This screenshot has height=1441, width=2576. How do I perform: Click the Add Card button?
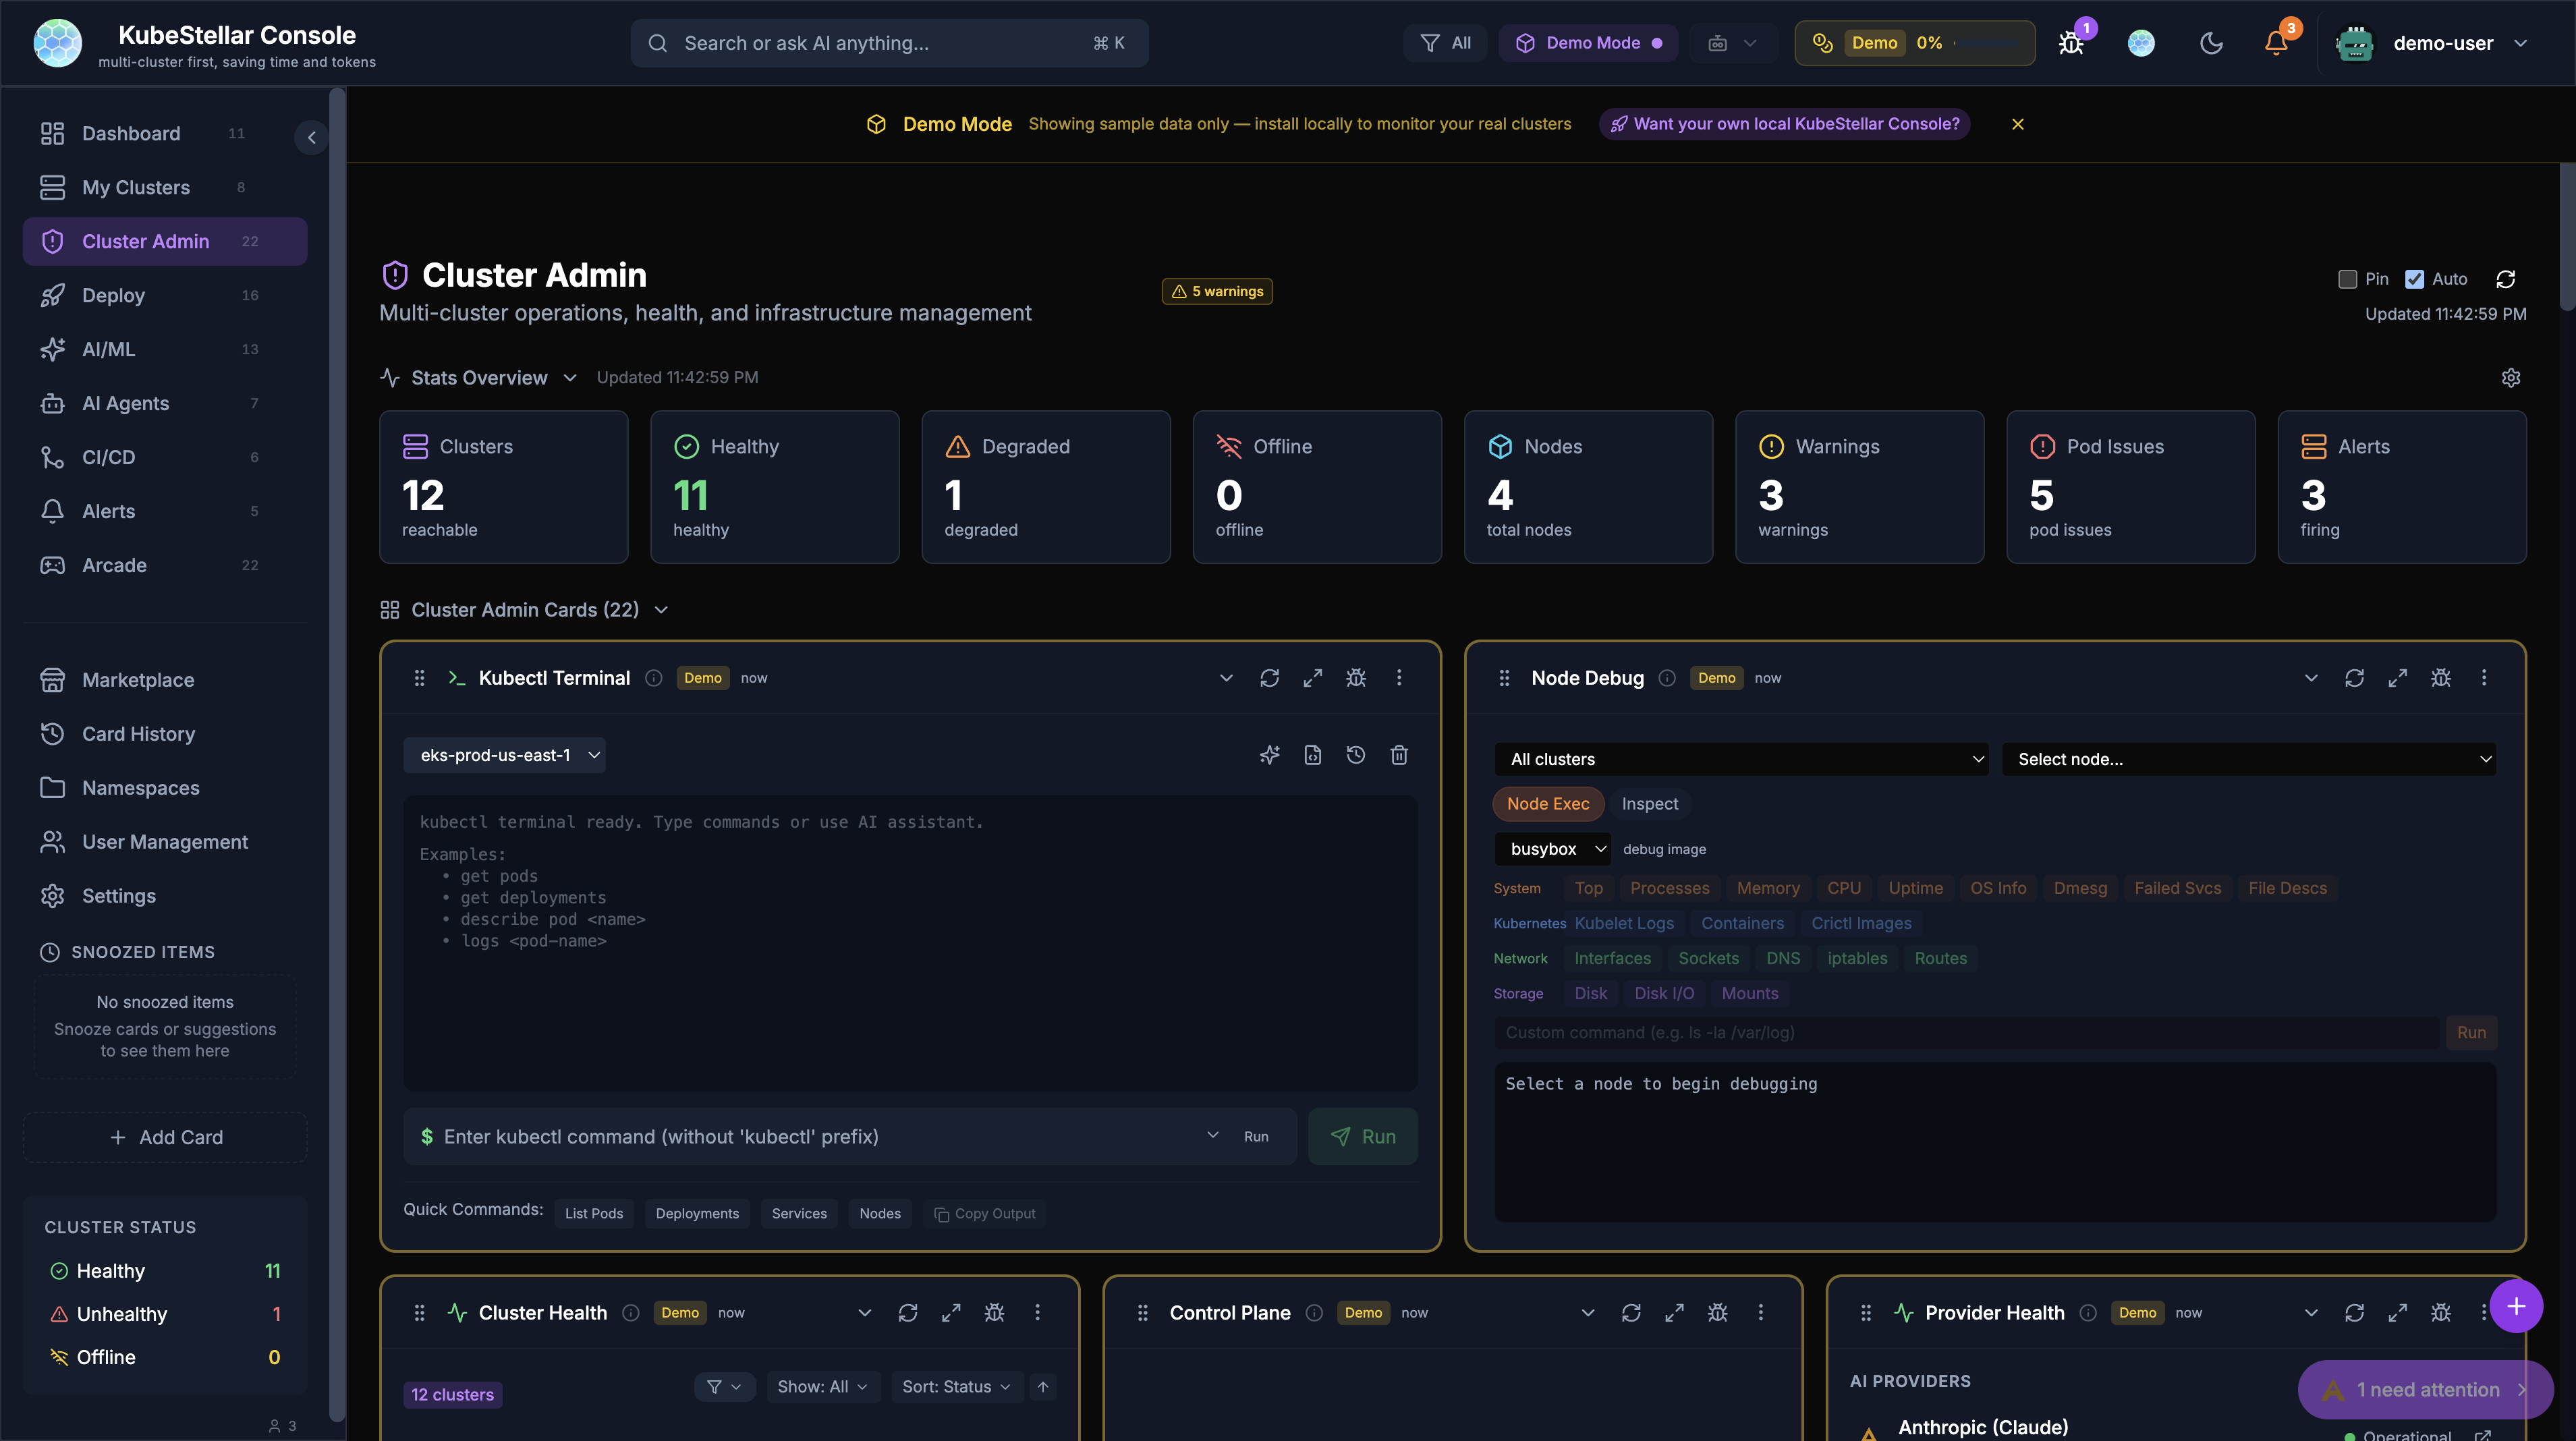click(164, 1137)
